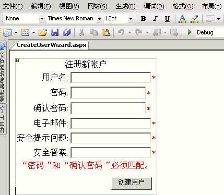Image resolution: width=224 pixels, height=195 pixels.
Task: Expand the Redo history dropdown arrow
Action: click(x=147, y=32)
